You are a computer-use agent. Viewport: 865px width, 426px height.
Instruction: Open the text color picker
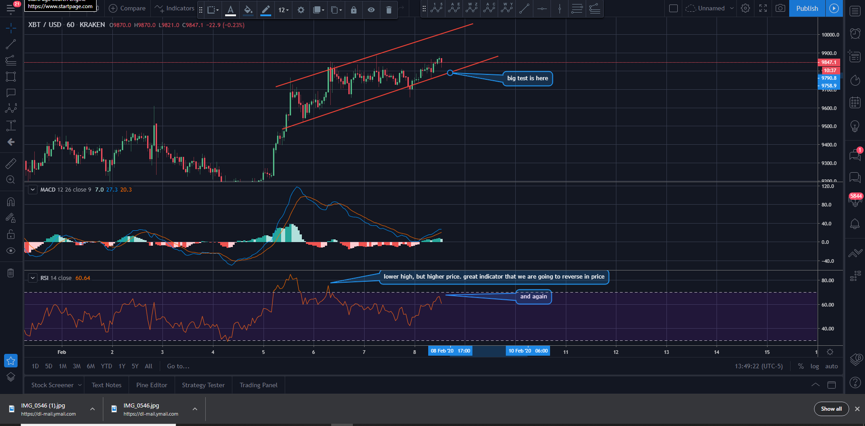[231, 9]
